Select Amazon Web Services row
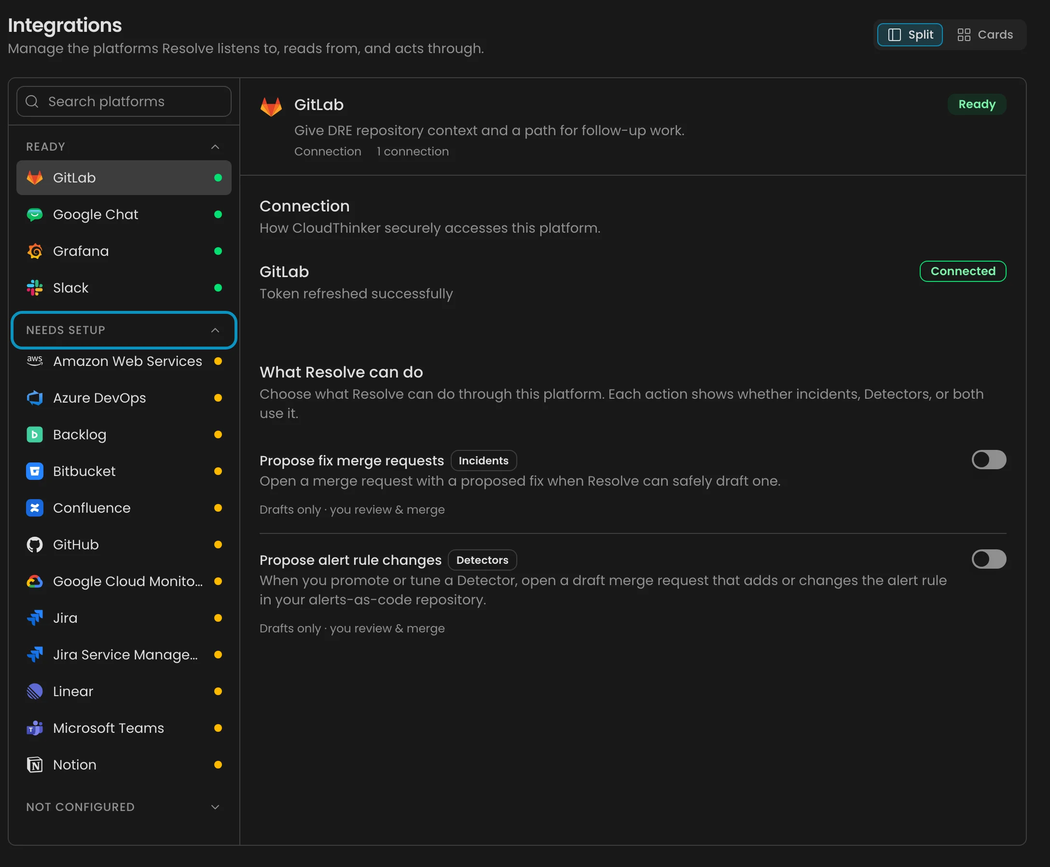This screenshot has width=1050, height=867. pos(124,361)
